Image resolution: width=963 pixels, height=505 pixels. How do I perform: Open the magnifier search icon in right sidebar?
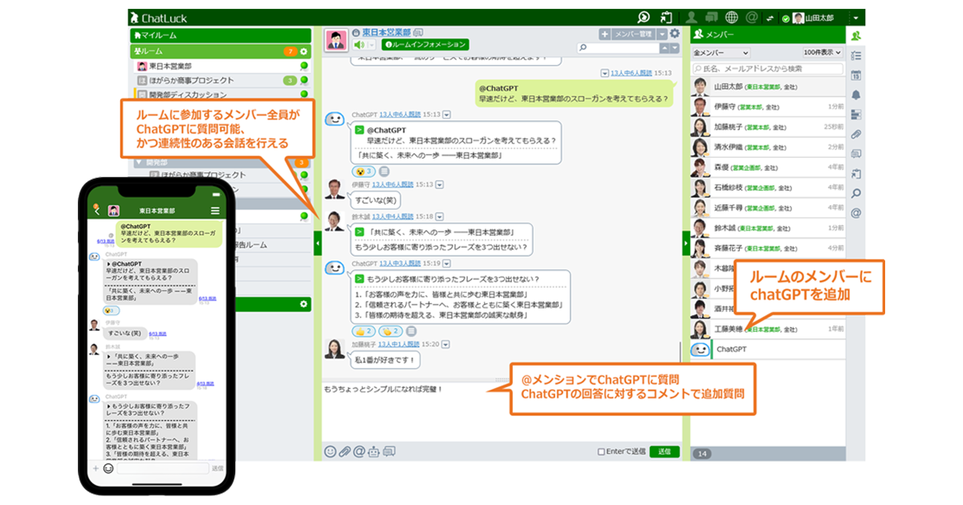pyautogui.click(x=856, y=193)
